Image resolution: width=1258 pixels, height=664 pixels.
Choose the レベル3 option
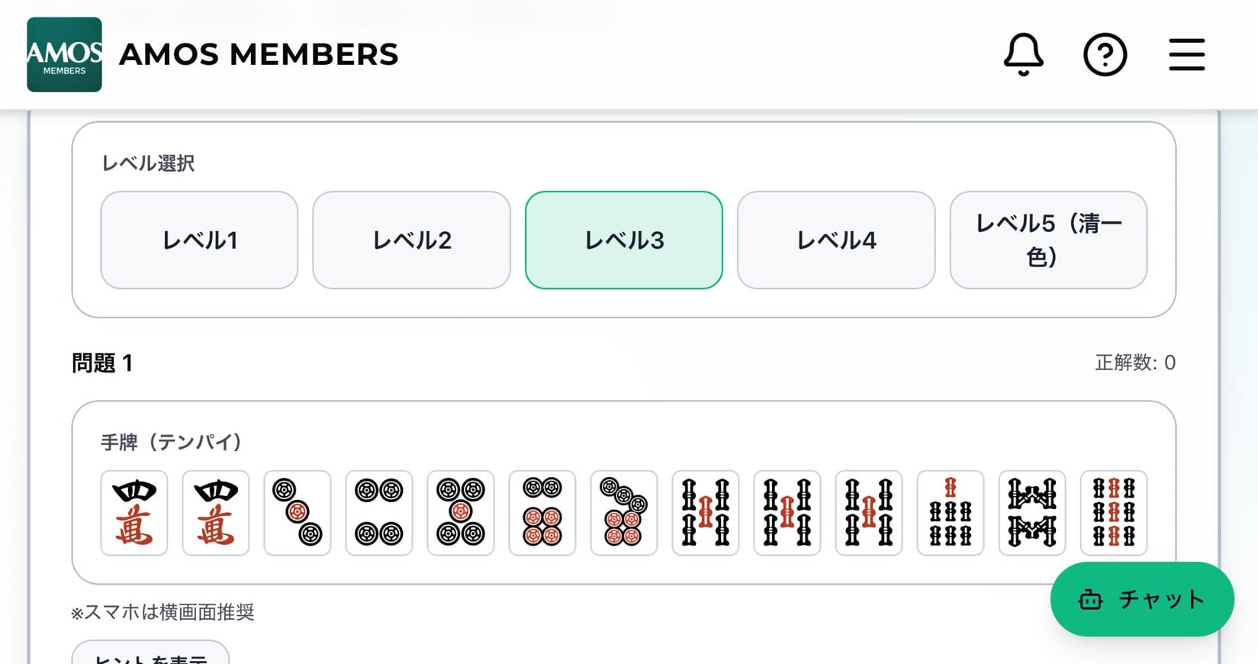coord(623,240)
